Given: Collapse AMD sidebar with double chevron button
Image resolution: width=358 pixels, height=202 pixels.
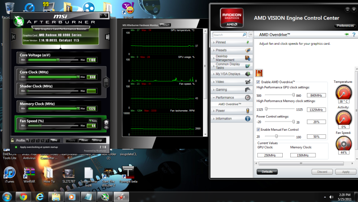Looking at the screenshot, I should pos(251,34).
